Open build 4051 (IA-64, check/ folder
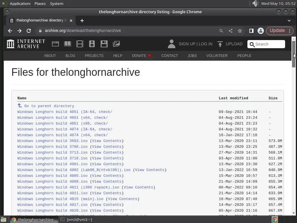This screenshot has width=297, height=223. (65, 112)
